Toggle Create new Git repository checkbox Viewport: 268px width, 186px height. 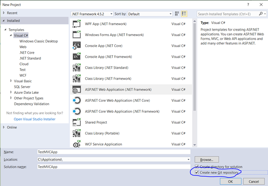coord(197,172)
